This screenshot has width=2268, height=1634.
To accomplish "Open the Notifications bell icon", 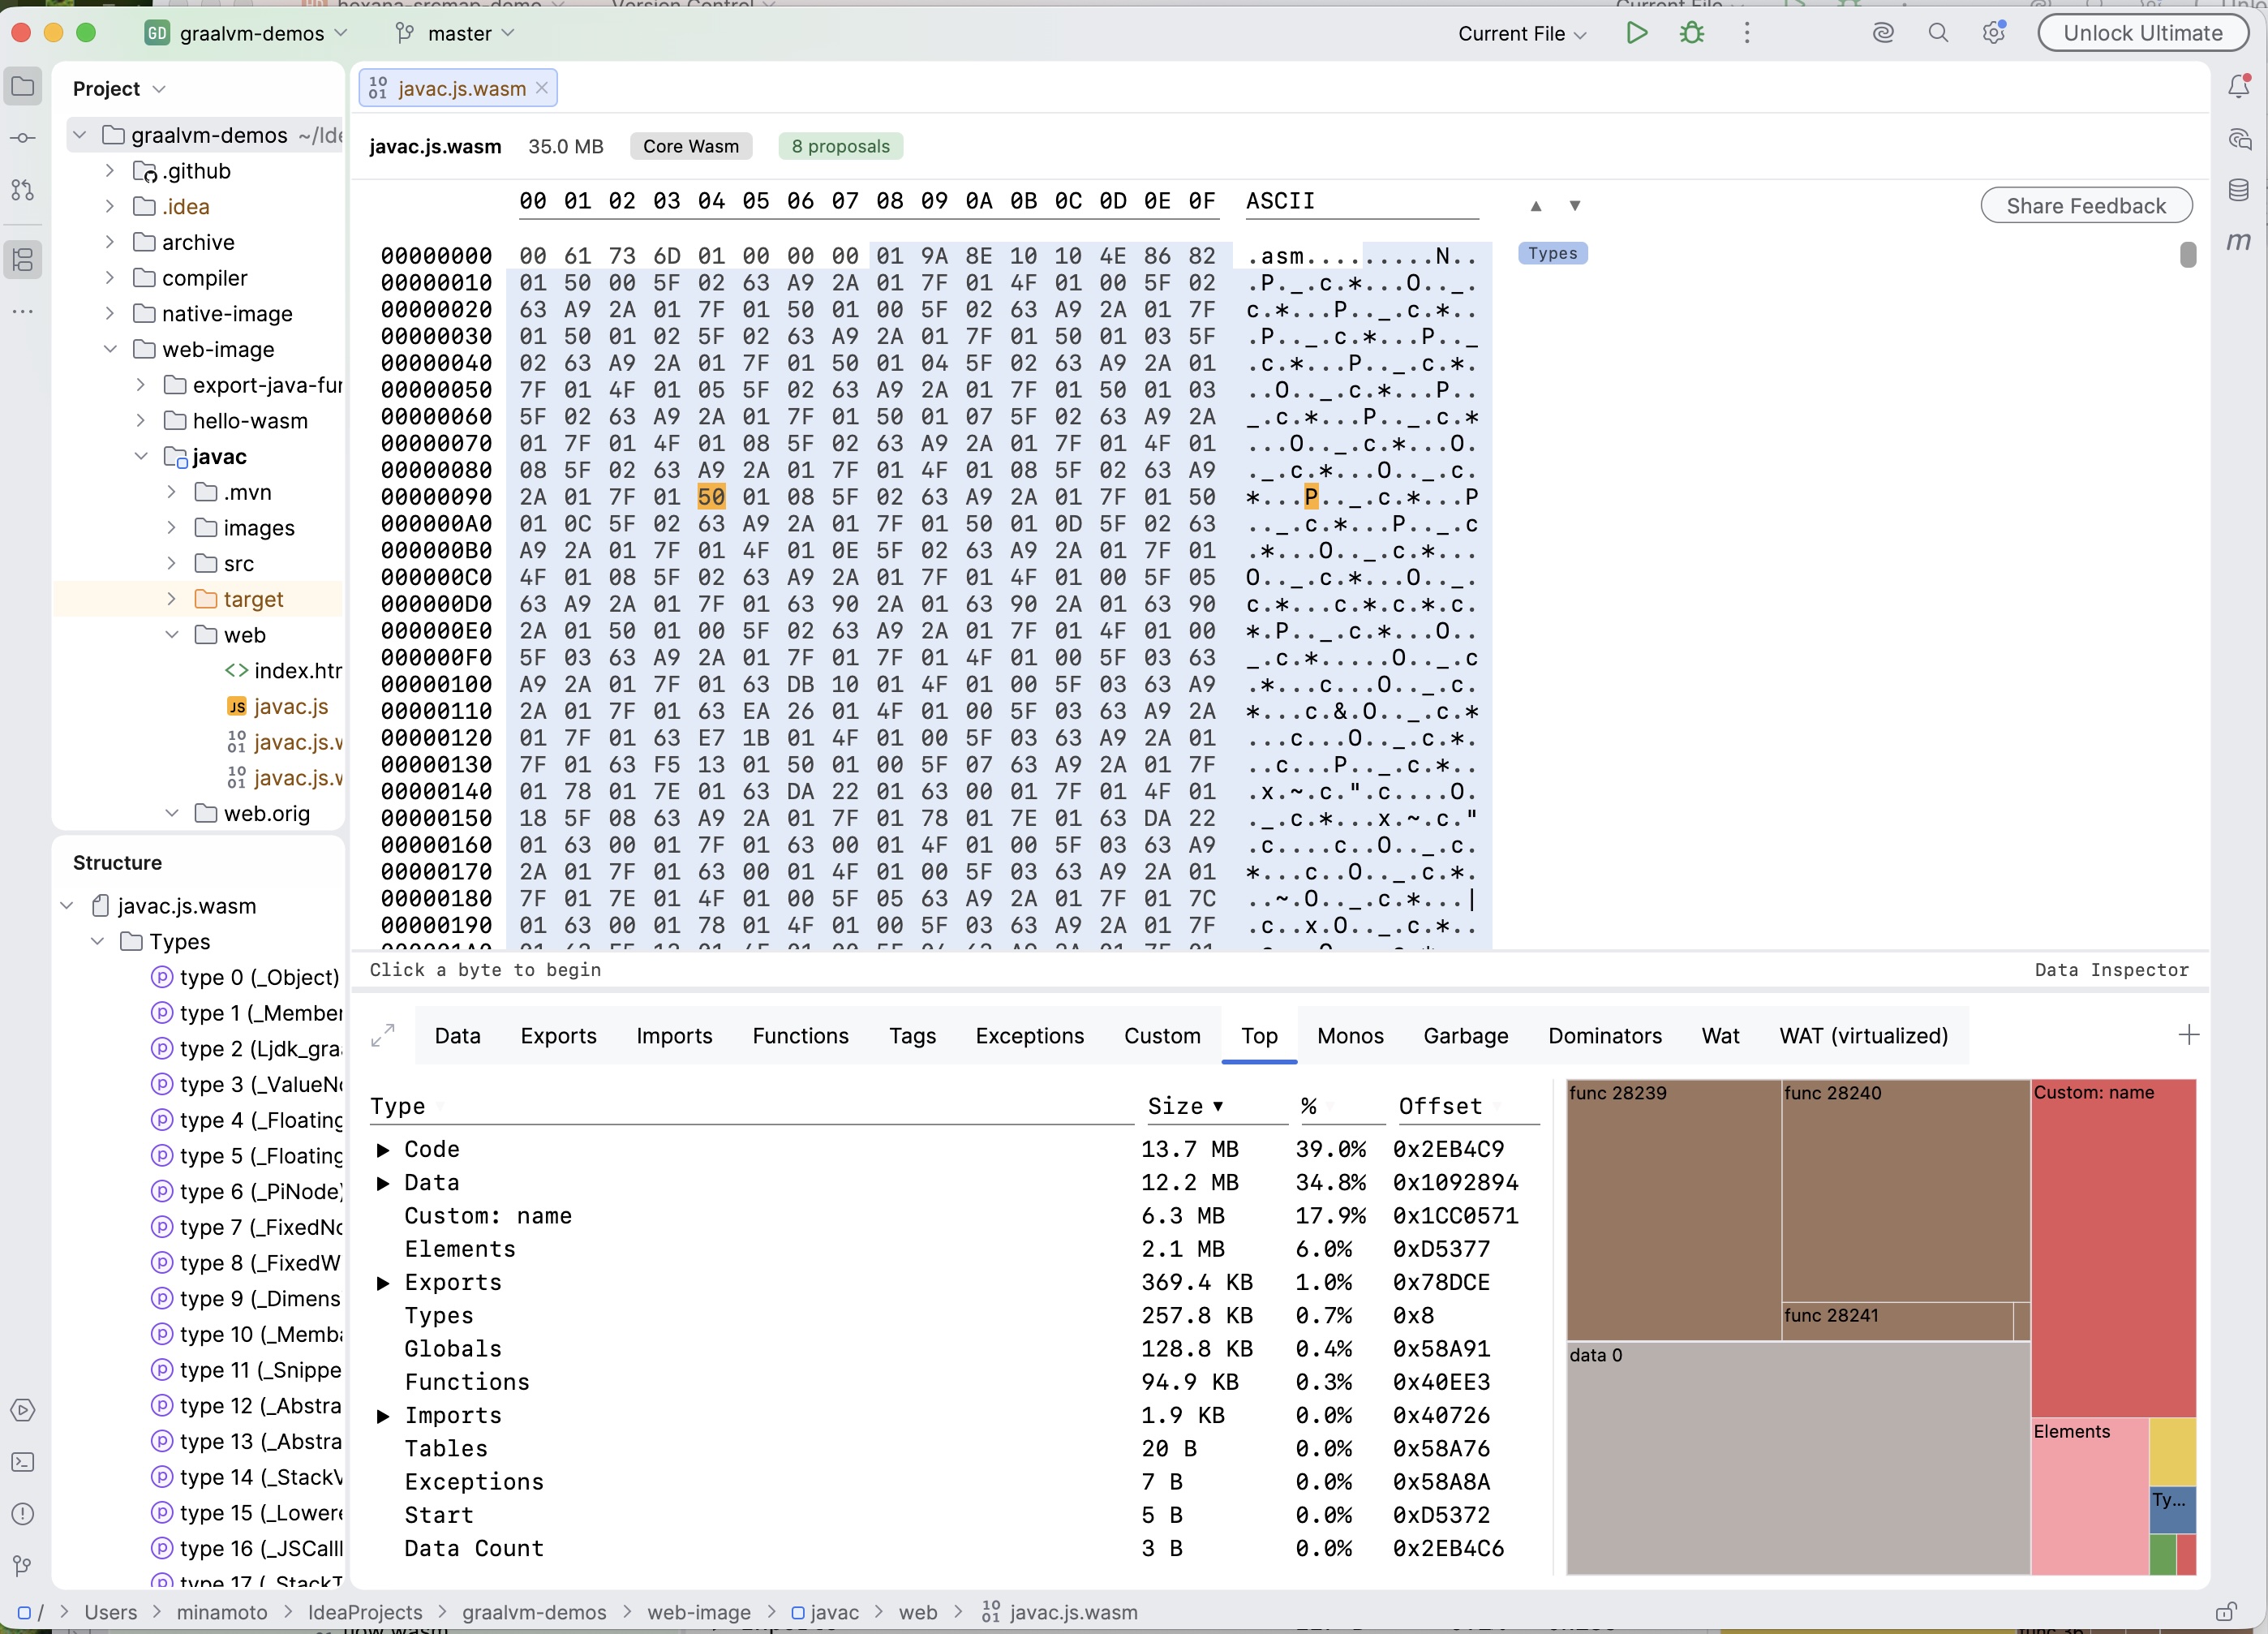I will [2239, 87].
